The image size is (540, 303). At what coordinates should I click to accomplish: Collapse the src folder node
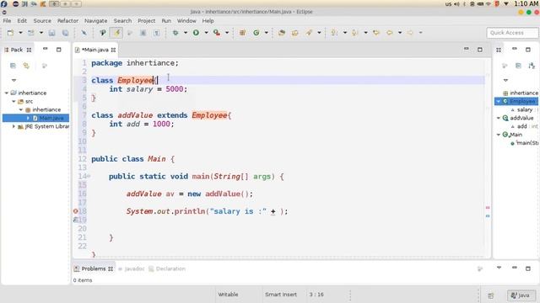[13, 101]
